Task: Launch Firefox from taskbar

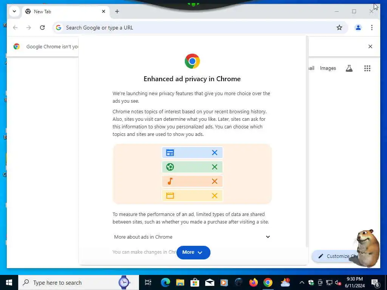Action: (253, 282)
